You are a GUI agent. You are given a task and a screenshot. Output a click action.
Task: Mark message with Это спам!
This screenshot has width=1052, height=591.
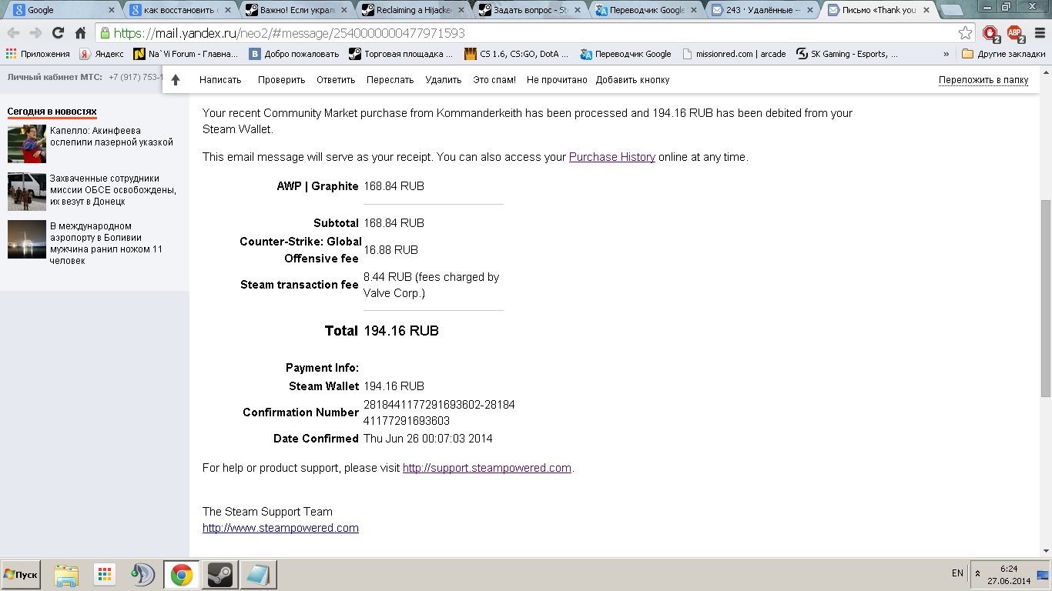(495, 80)
